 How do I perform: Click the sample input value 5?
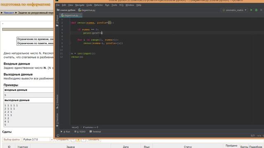tap(5, 95)
